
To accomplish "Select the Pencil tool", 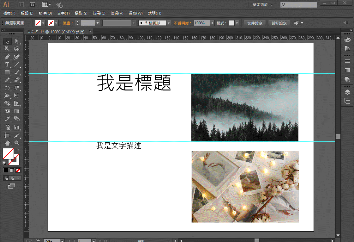I will [7, 80].
